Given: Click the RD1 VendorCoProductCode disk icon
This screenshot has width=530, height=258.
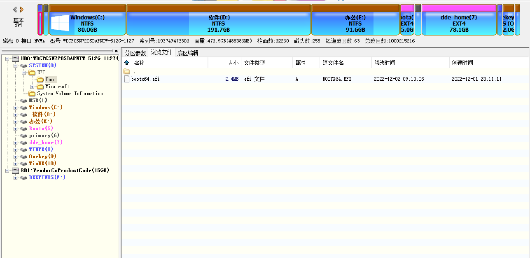Looking at the screenshot, I should 14,170.
